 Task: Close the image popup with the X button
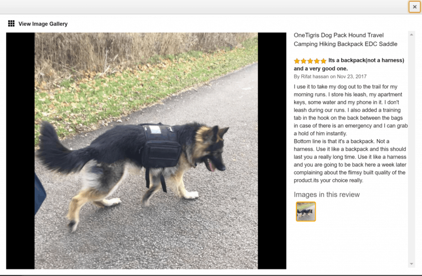pos(415,7)
